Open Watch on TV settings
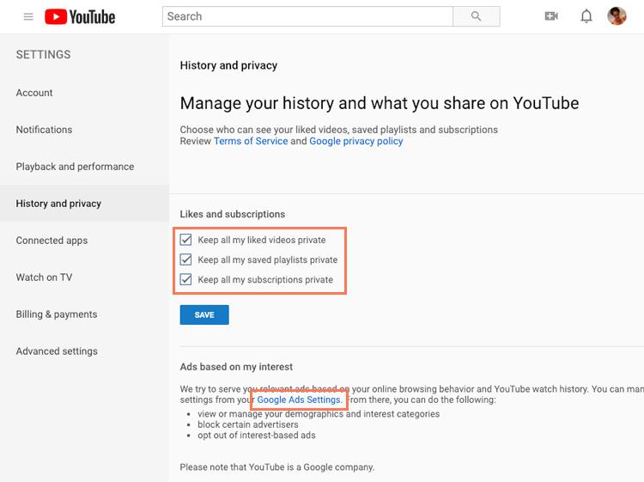 [44, 278]
